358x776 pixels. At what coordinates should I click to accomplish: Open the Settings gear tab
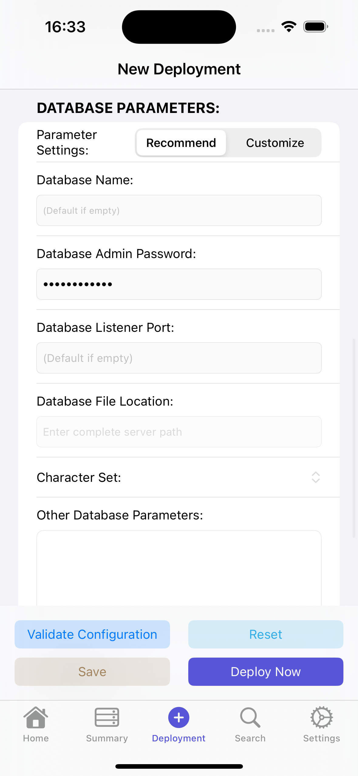322,724
